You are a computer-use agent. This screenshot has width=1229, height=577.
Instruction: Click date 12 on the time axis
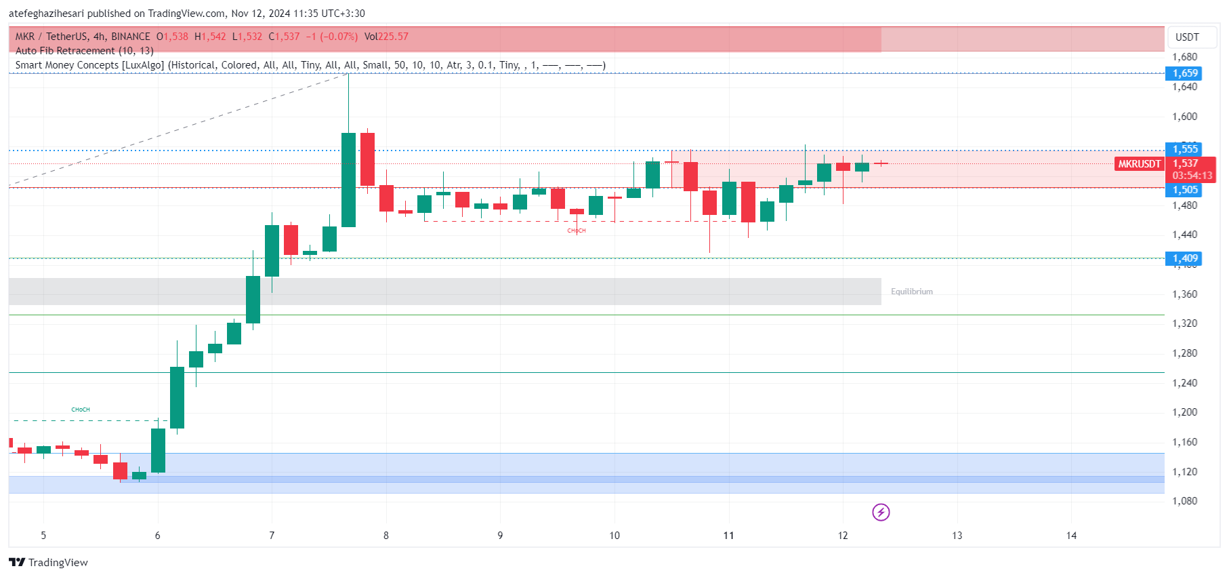843,536
